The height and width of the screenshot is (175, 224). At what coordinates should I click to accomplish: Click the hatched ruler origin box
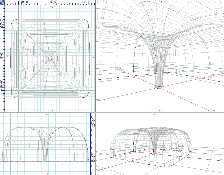2,2
